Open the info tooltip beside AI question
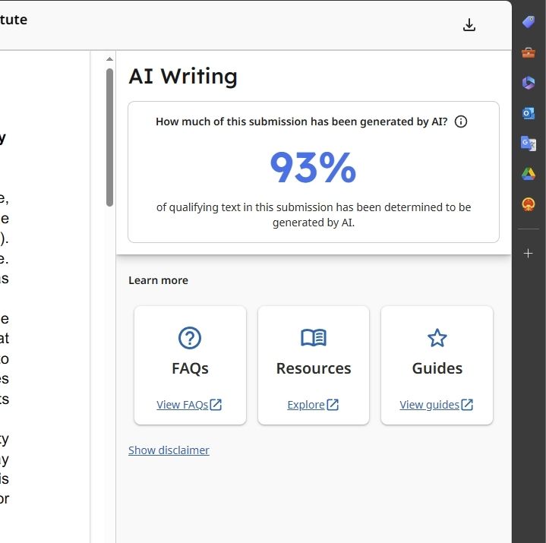 (x=461, y=122)
